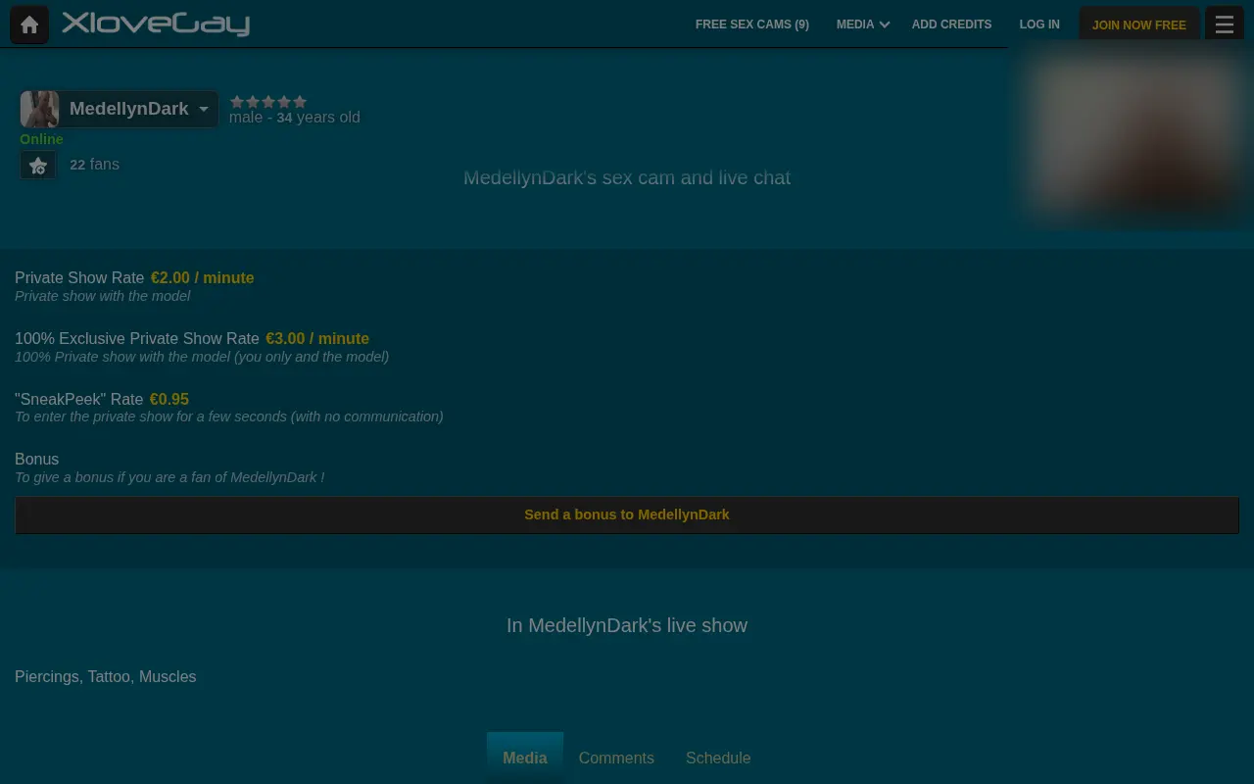Click "MedellynDark's sex cam and live chat" heading
Image resolution: width=1254 pixels, height=784 pixels.
[627, 177]
